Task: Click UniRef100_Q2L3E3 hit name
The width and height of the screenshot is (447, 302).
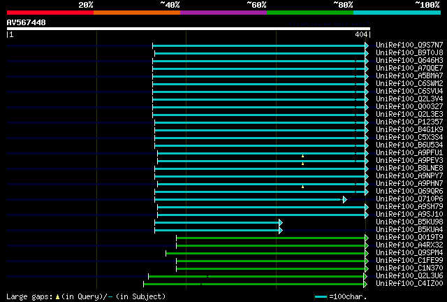Action: (409, 114)
